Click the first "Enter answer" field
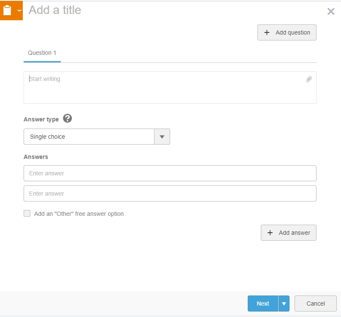This screenshot has width=341, height=317. click(x=170, y=173)
